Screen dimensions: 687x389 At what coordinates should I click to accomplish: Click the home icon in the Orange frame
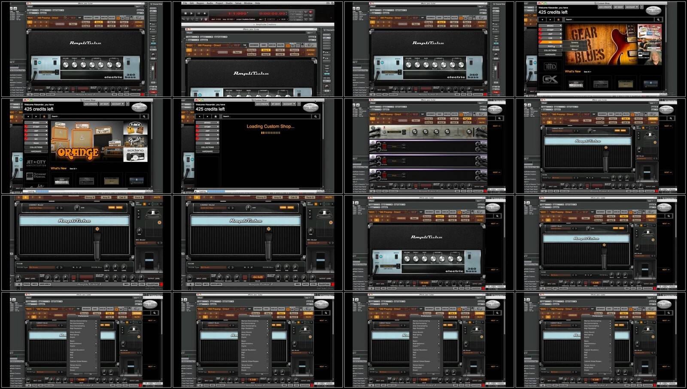point(44,116)
